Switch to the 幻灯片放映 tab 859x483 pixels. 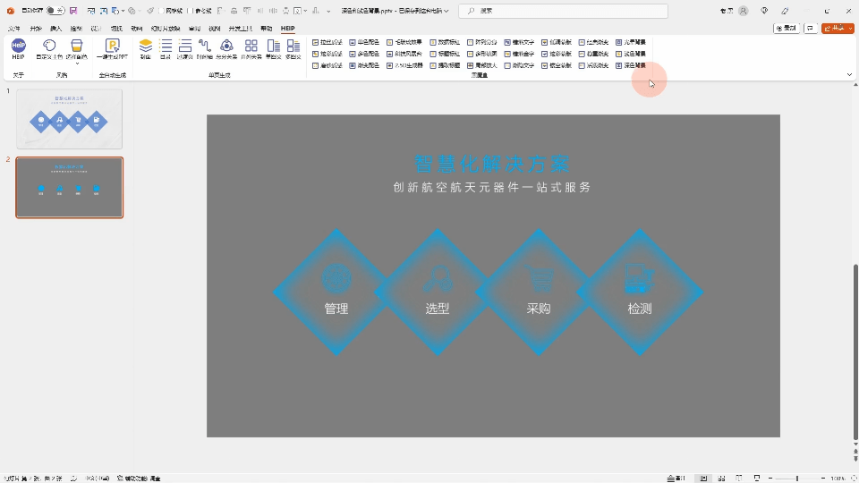click(166, 29)
